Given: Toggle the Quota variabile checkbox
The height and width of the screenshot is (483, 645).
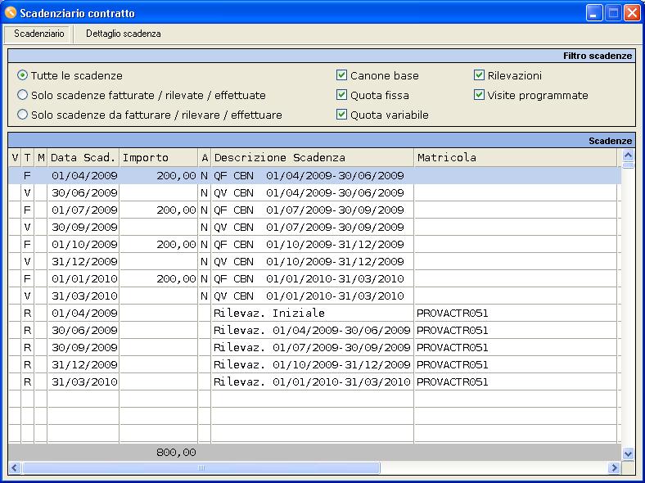Looking at the screenshot, I should 341,115.
